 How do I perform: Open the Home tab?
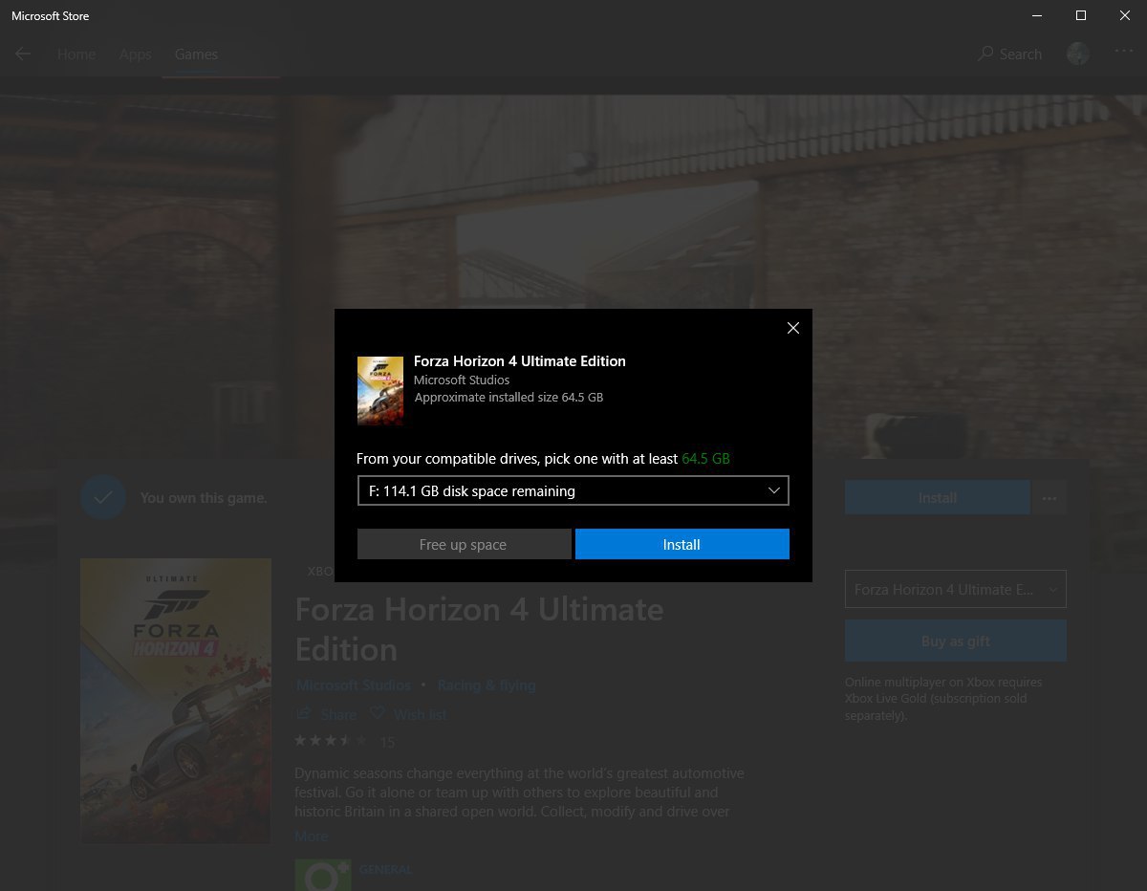pyautogui.click(x=76, y=54)
